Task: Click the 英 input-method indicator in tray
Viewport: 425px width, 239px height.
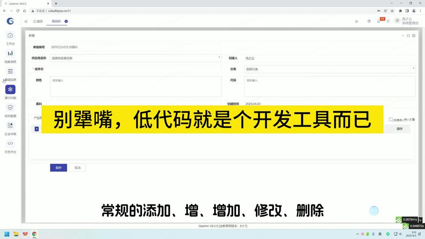Action: [x=380, y=234]
